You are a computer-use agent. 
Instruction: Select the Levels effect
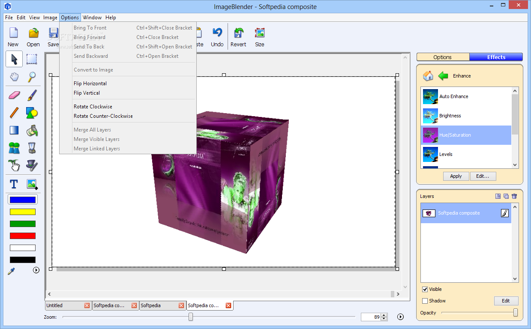tap(466, 154)
